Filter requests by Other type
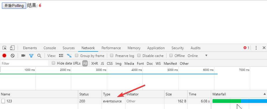This screenshot has height=109, width=267. 184,64
